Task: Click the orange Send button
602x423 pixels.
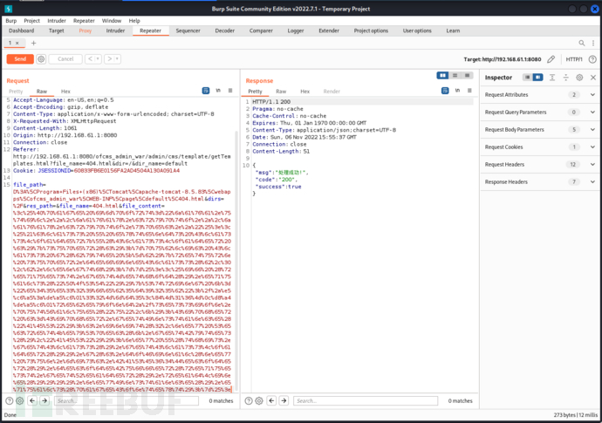Action: 20,59
